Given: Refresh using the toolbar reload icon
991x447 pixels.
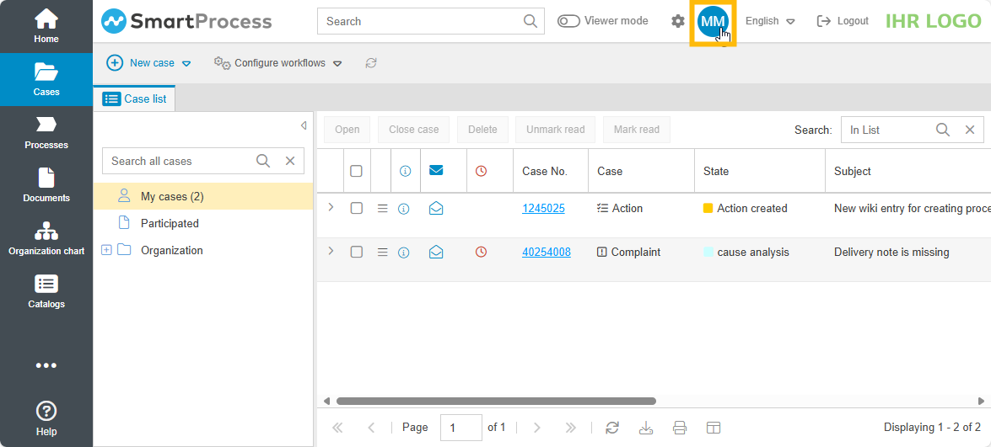Looking at the screenshot, I should tap(371, 63).
